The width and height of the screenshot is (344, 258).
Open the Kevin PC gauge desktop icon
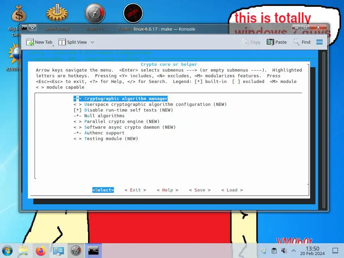point(95,13)
